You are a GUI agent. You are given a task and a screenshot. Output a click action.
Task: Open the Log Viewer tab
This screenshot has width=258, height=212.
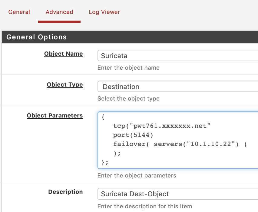(104, 12)
